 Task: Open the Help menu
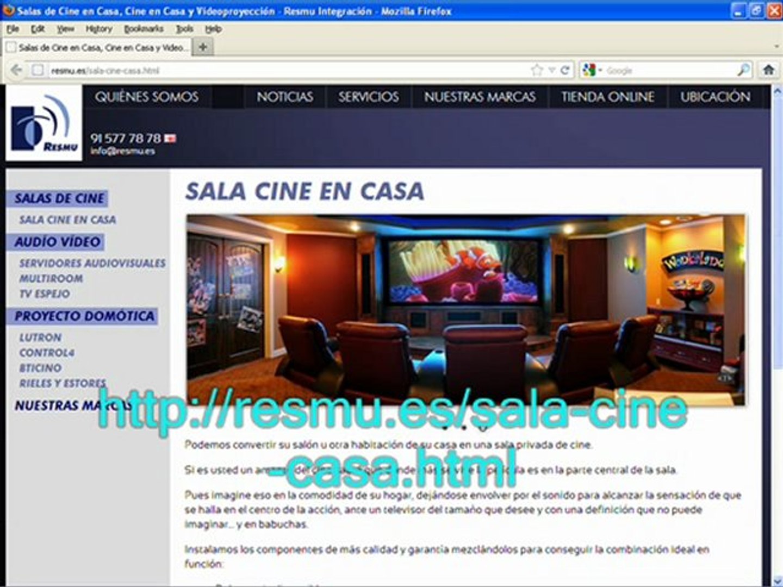pos(213,29)
